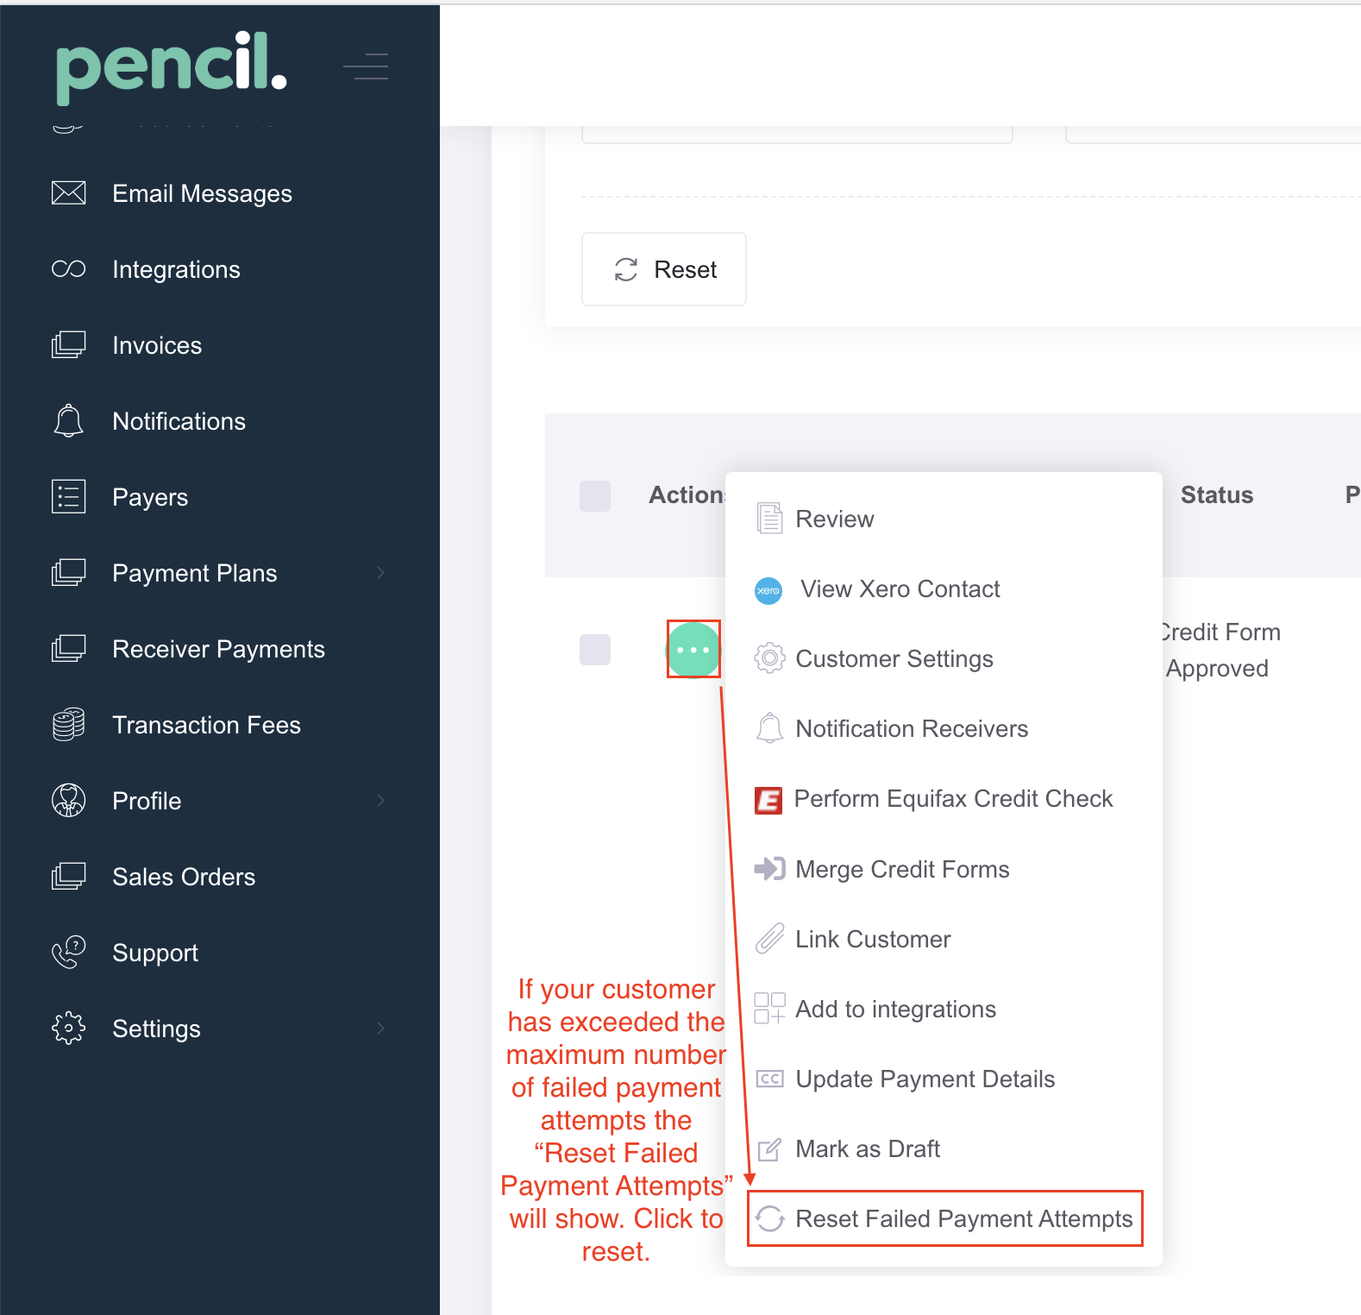Tick the select-all checkbox in table header
The height and width of the screenshot is (1315, 1361).
point(595,496)
